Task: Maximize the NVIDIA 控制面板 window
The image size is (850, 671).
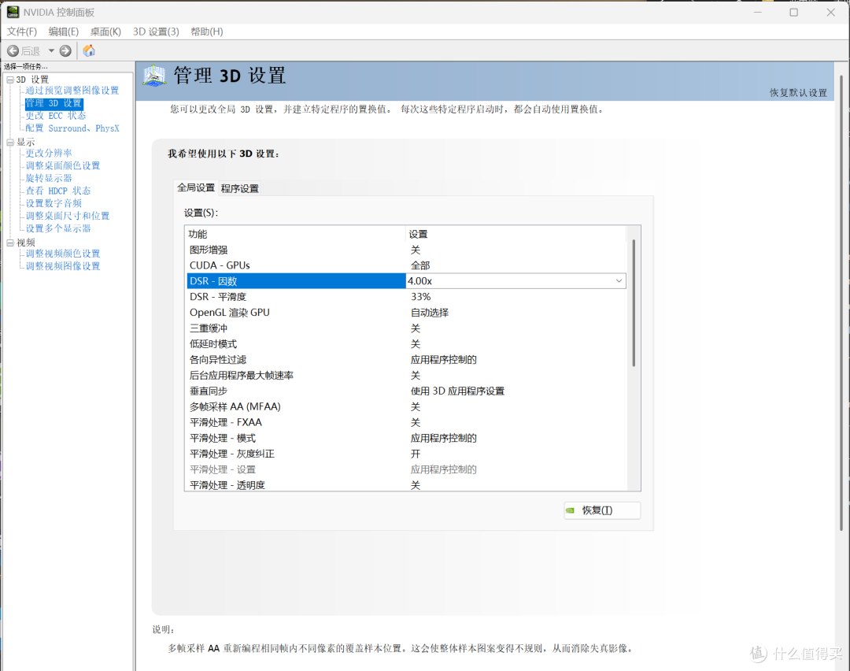Action: point(793,12)
